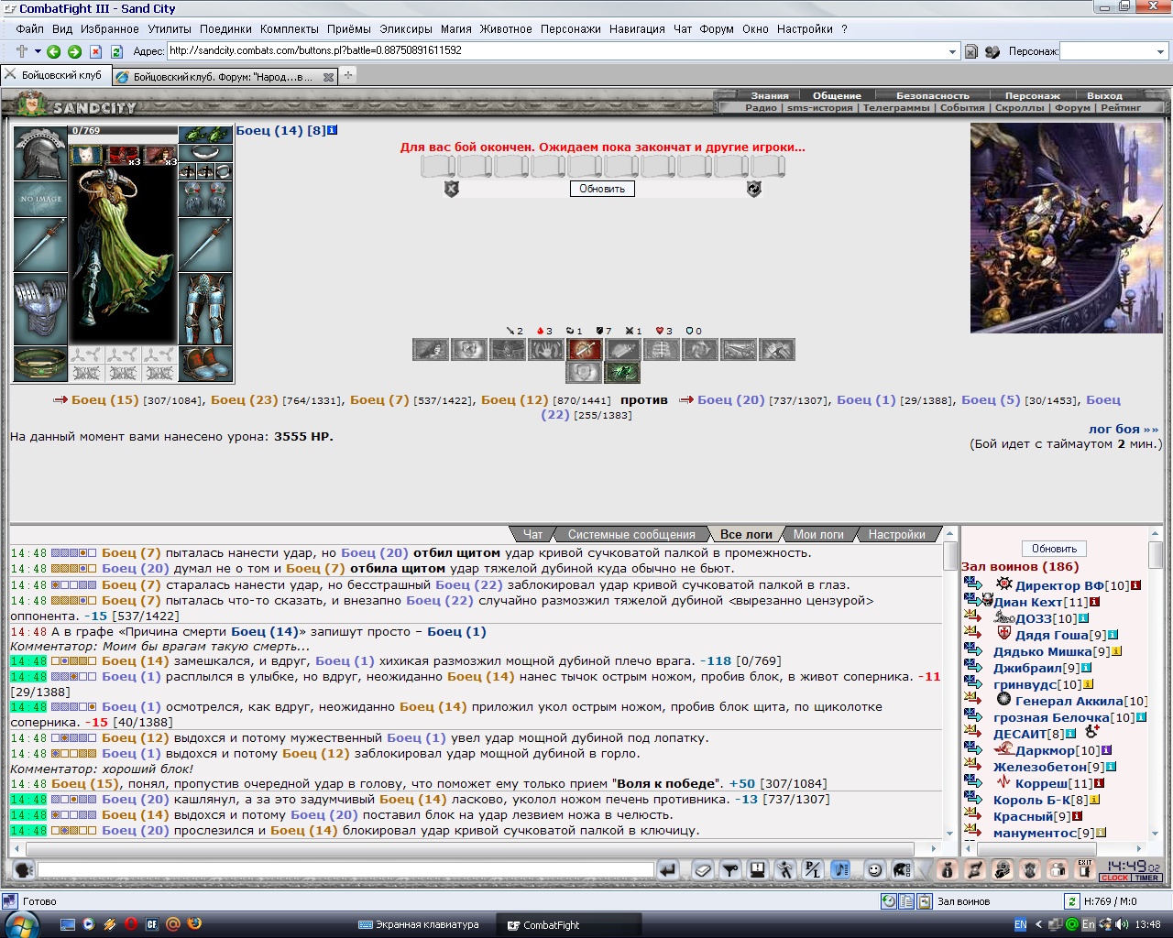Image resolution: width=1173 pixels, height=938 pixels.
Task: Open Opera browser from taskbar
Action: pyautogui.click(x=131, y=924)
